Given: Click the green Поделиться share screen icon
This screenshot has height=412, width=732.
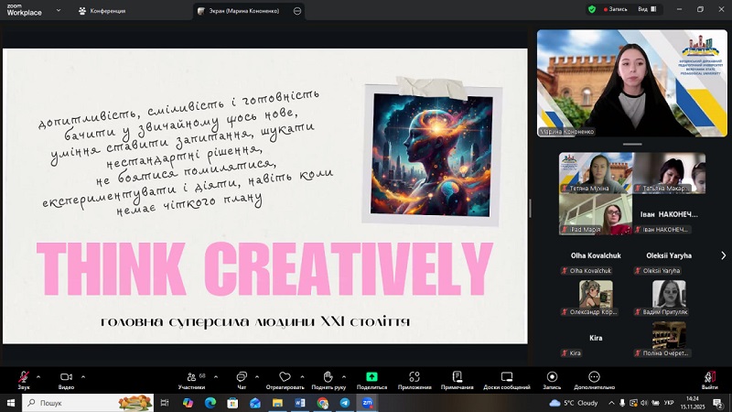Looking at the screenshot, I should (x=371, y=376).
